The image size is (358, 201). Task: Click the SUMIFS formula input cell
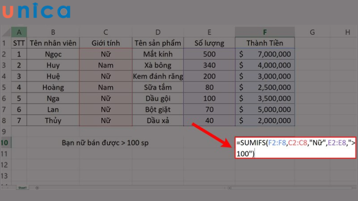point(295,148)
